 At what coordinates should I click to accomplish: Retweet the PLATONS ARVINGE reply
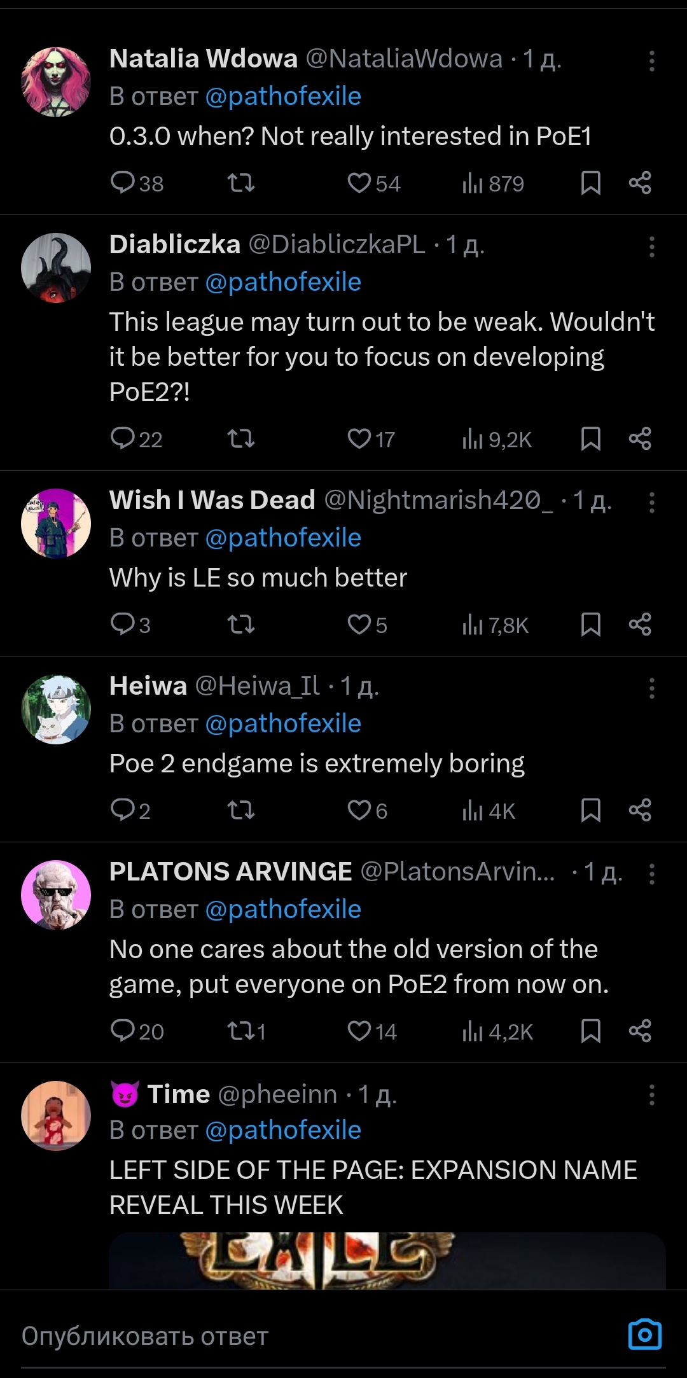pyautogui.click(x=241, y=1031)
